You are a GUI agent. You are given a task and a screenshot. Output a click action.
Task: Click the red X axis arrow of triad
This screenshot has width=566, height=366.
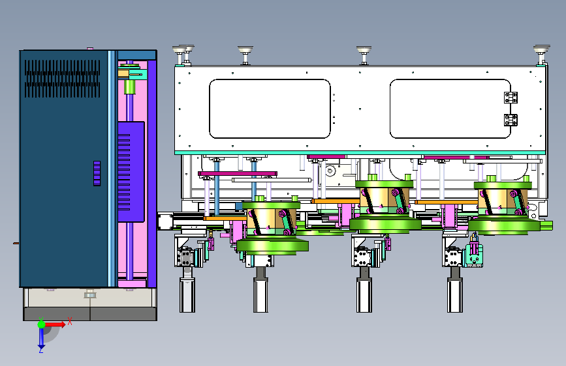55,324
